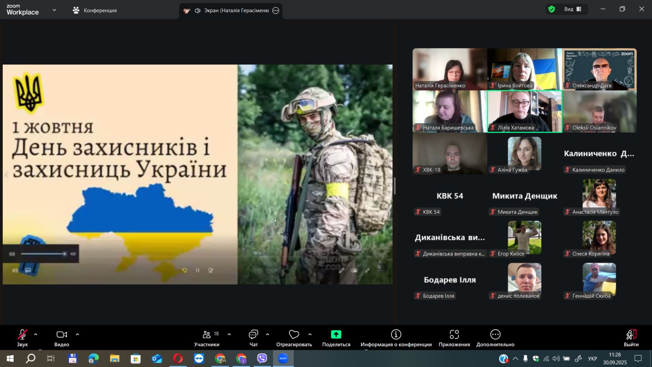Expand video options arrow next to Видео
652x367 pixels.
coord(77,334)
